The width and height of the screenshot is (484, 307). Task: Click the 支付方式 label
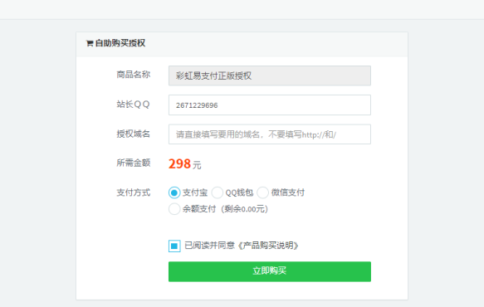pyautogui.click(x=134, y=192)
